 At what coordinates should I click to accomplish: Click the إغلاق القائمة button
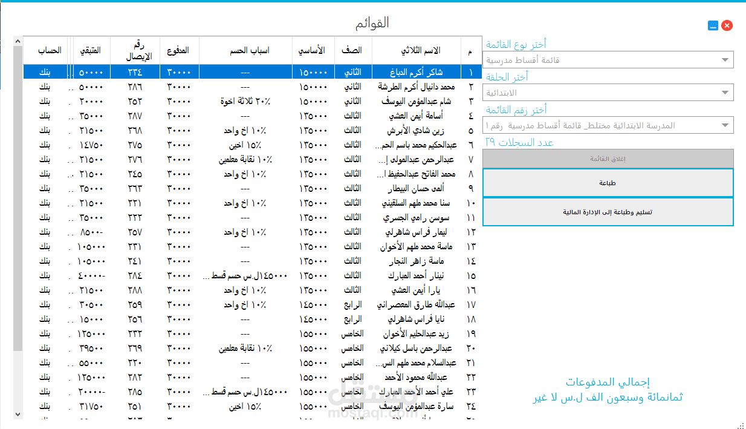[x=608, y=159]
